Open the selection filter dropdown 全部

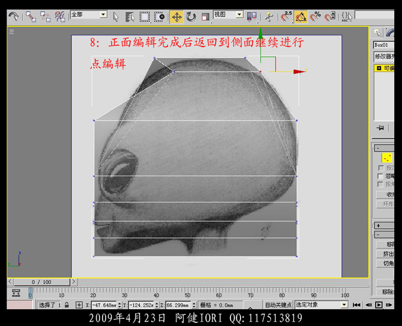click(89, 14)
